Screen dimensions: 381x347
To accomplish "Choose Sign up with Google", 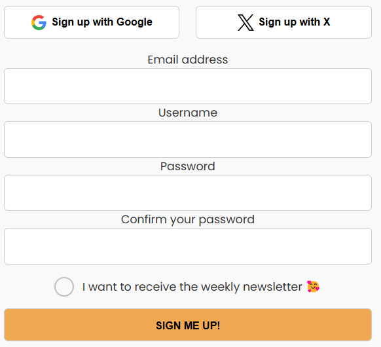I will [x=92, y=22].
